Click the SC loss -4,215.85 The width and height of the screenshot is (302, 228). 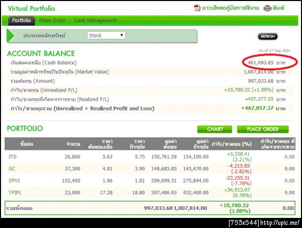point(239,166)
